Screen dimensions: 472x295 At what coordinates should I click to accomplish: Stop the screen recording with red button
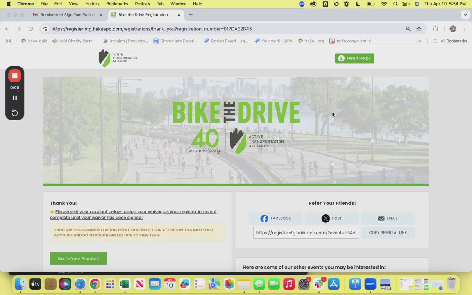(x=14, y=76)
